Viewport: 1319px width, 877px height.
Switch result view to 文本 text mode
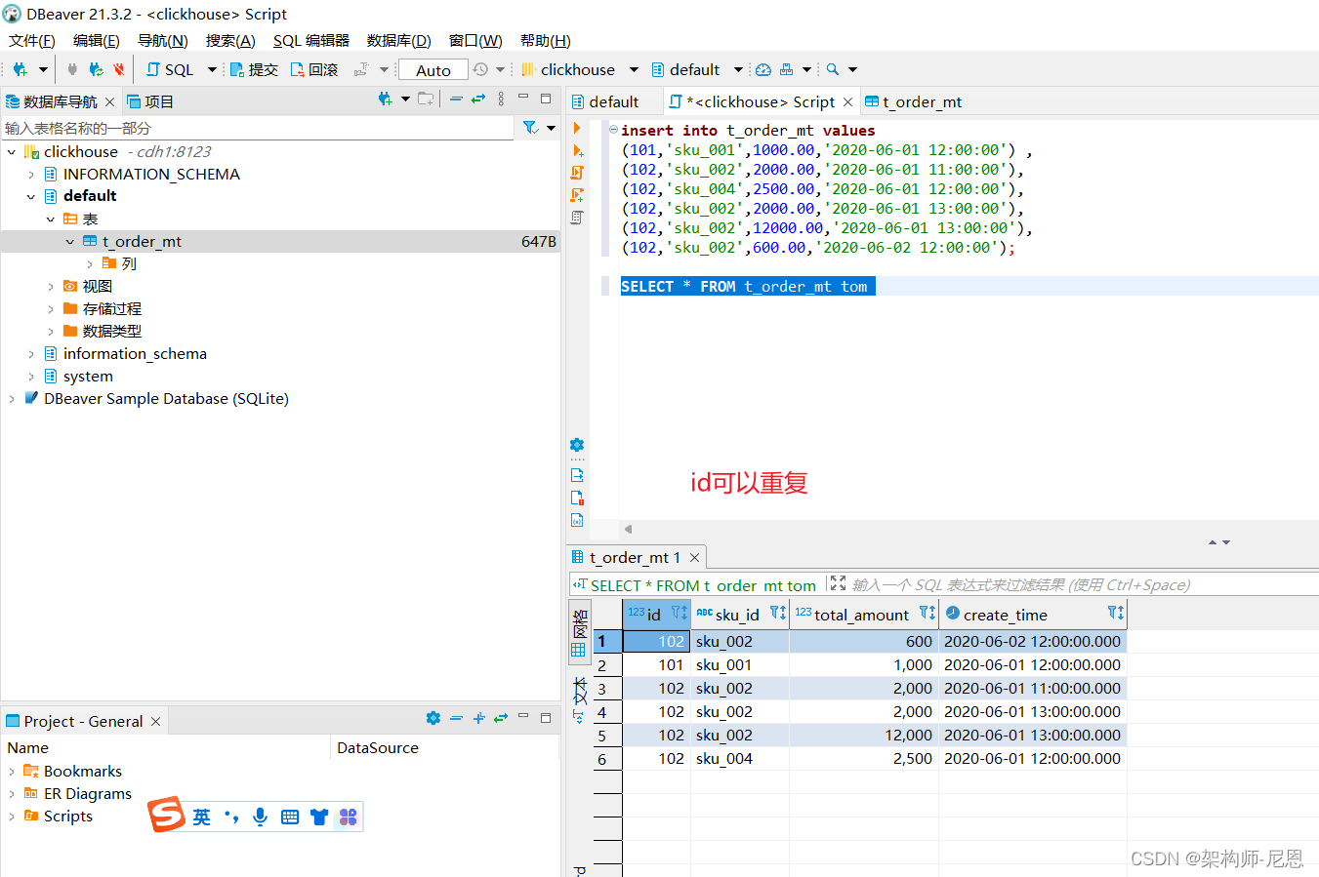[579, 698]
